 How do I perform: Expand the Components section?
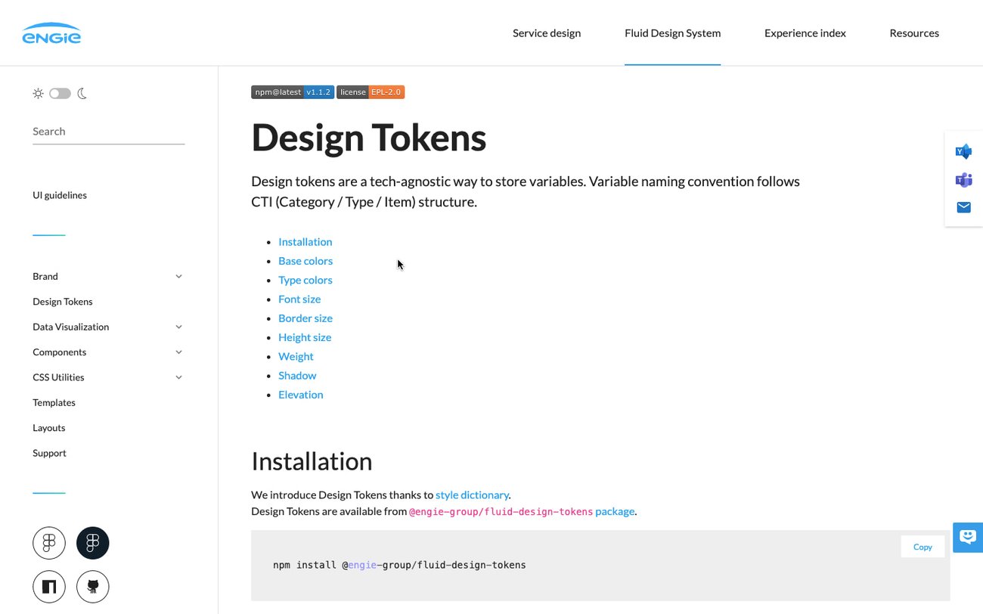178,352
